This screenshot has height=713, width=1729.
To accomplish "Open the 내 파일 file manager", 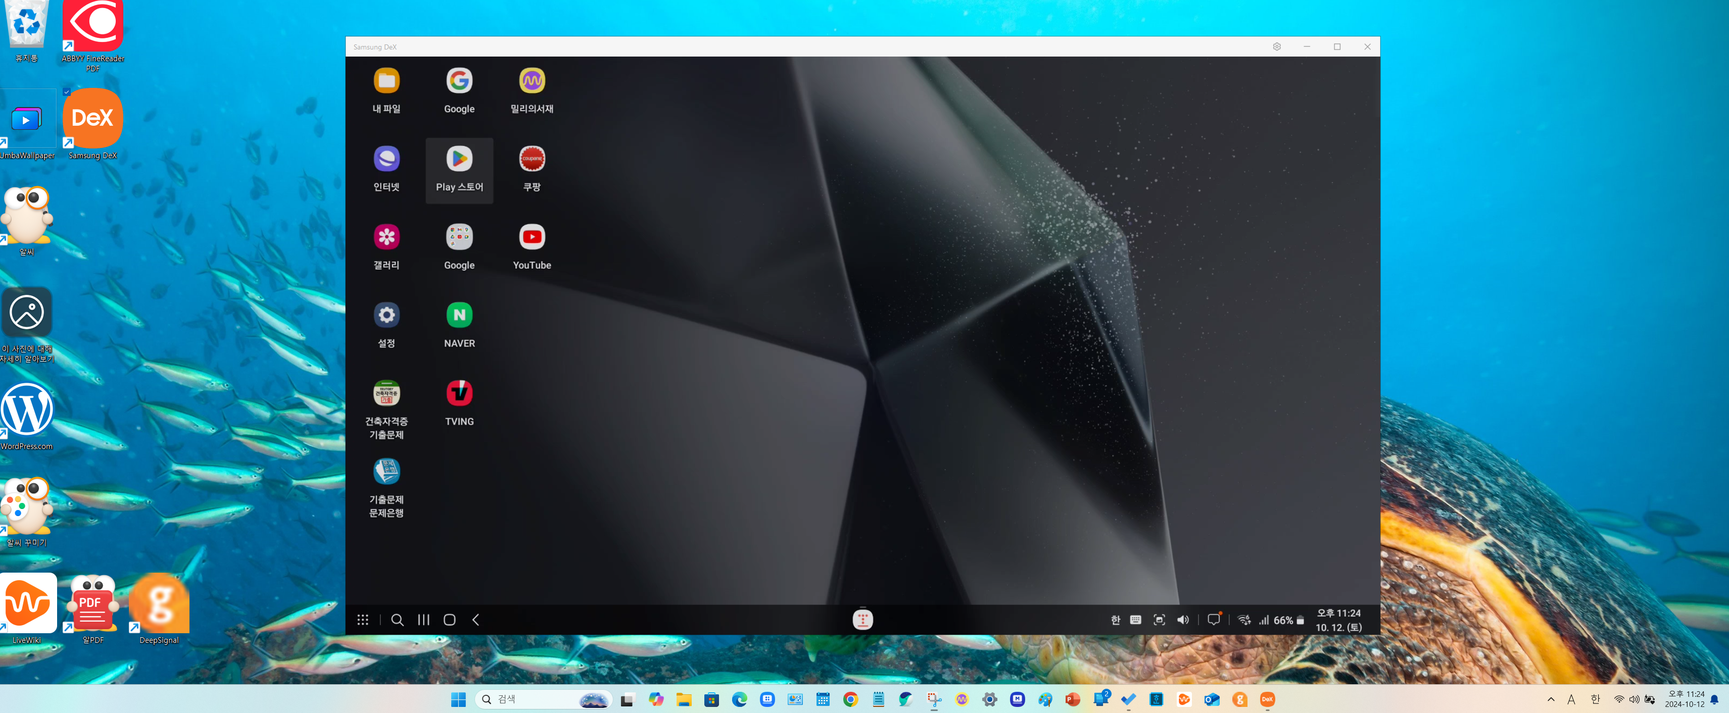I will pyautogui.click(x=387, y=81).
